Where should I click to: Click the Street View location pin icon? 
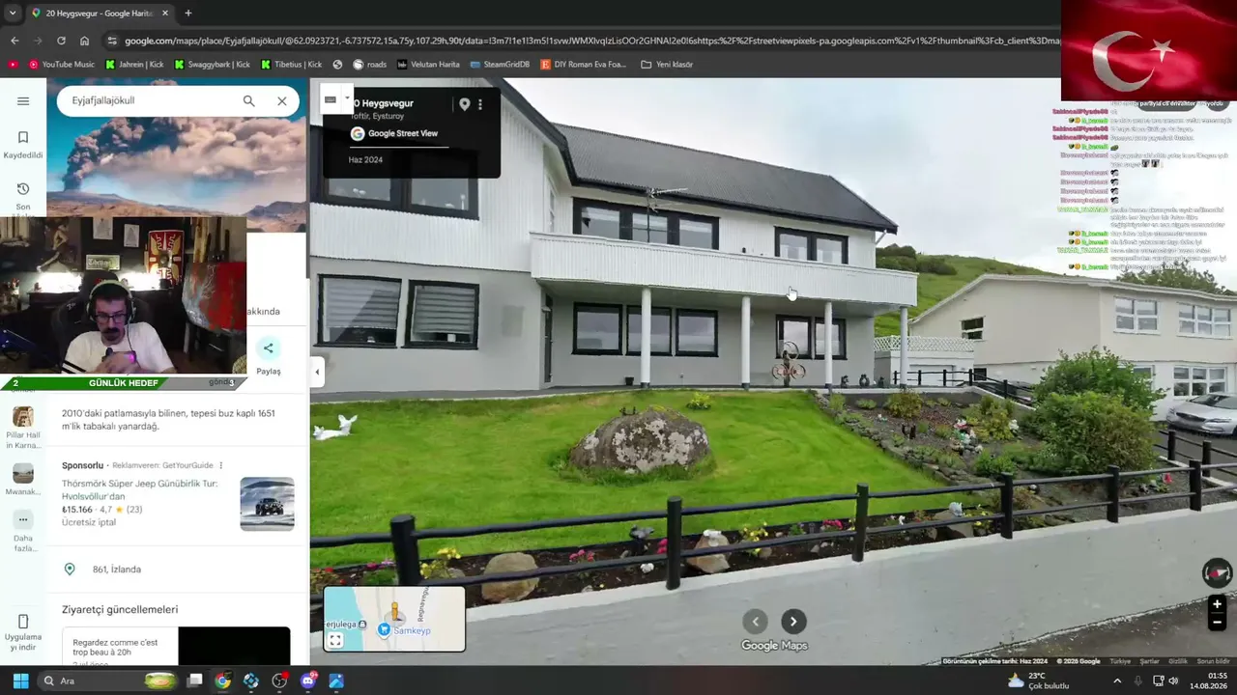pyautogui.click(x=464, y=104)
